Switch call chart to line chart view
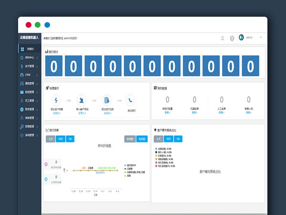Screen dimensions: 286x215 click(x=129, y=139)
